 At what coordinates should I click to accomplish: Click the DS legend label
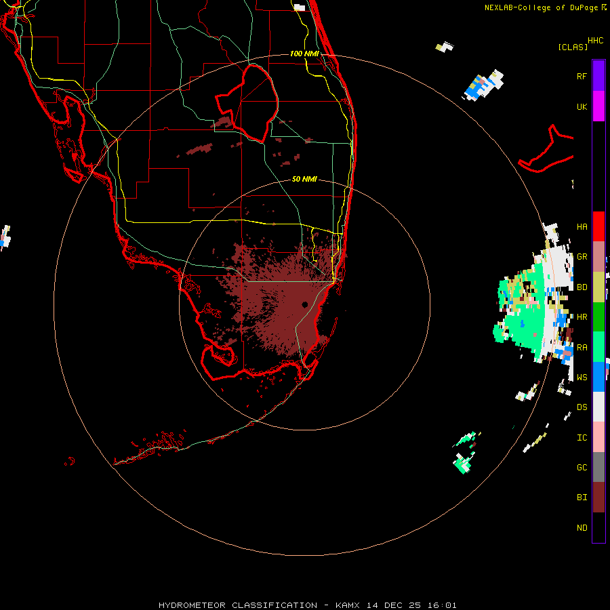pos(582,407)
